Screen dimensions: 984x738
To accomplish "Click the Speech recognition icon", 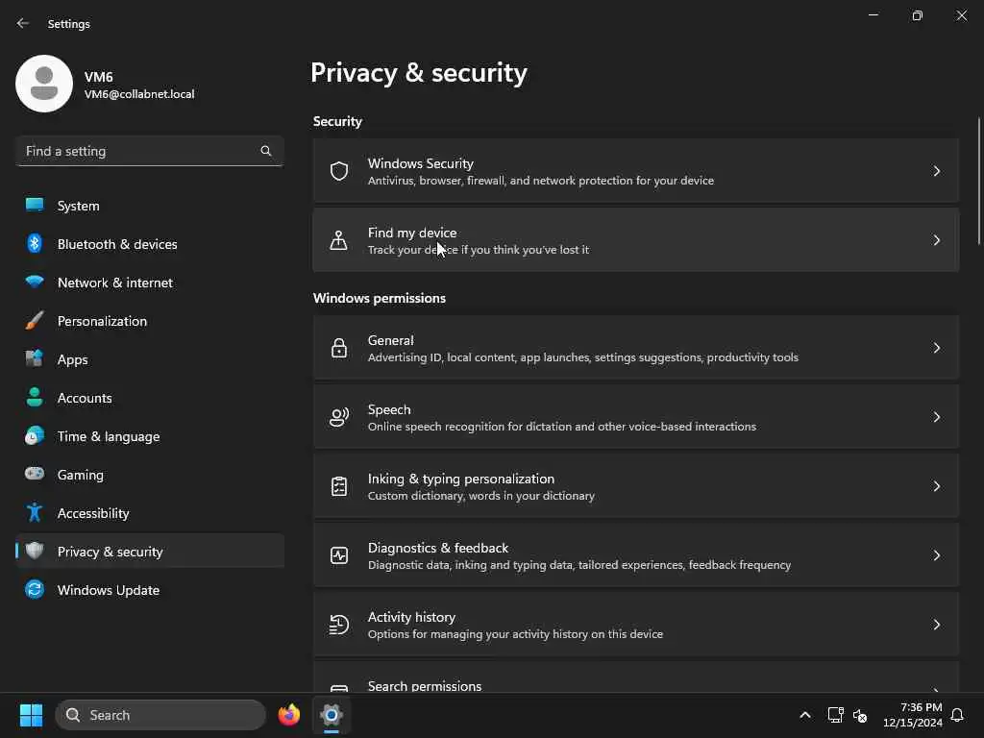I will [339, 417].
